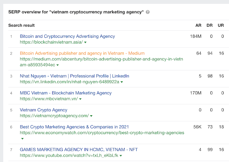The image size is (229, 162).
Task: Open the Vietnam Crypto Agency result title
Action: [x=43, y=110]
